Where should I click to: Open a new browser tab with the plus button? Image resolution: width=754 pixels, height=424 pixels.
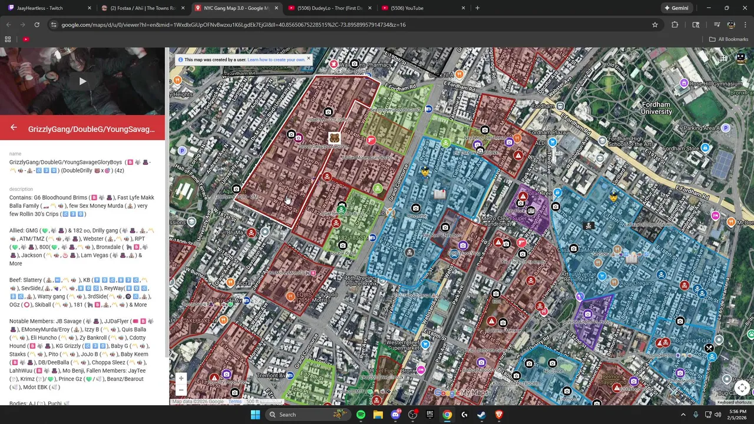(x=477, y=8)
